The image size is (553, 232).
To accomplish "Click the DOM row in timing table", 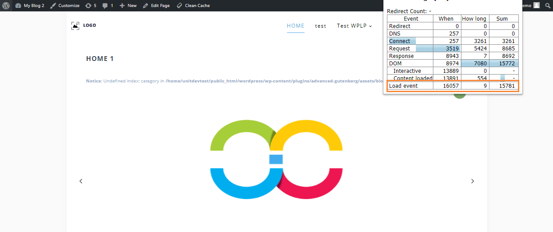I will [453, 64].
